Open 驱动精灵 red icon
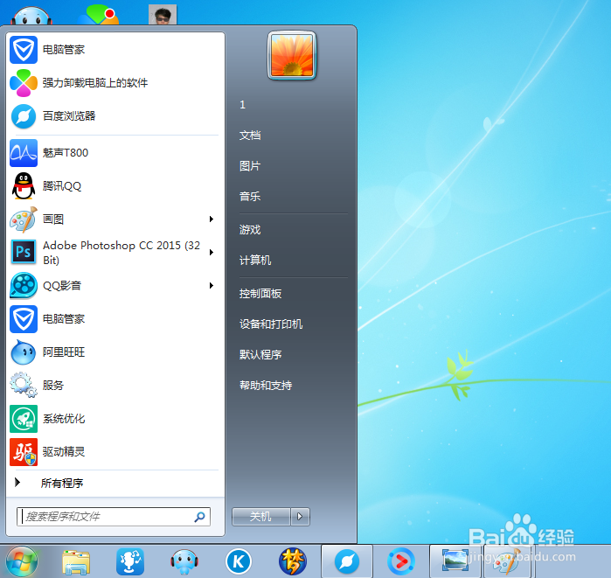 (x=24, y=452)
